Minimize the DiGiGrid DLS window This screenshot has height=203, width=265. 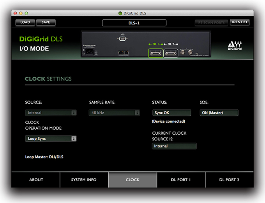point(21,13)
